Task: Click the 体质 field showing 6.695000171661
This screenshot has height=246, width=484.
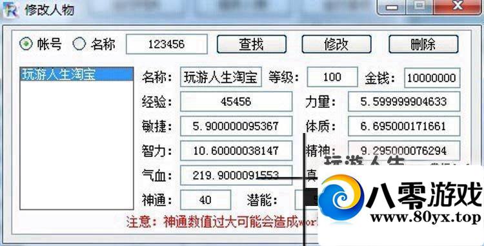Action: pyautogui.click(x=404, y=126)
